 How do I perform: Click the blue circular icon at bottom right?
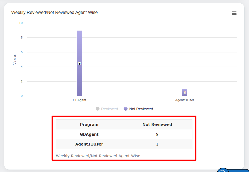pos(223,171)
